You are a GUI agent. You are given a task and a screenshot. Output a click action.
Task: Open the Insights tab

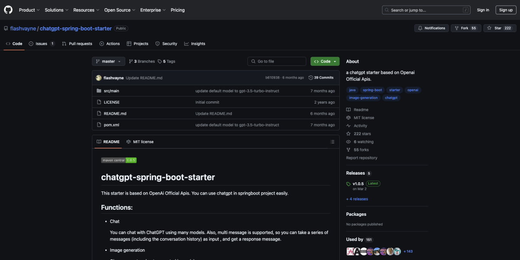pos(195,43)
